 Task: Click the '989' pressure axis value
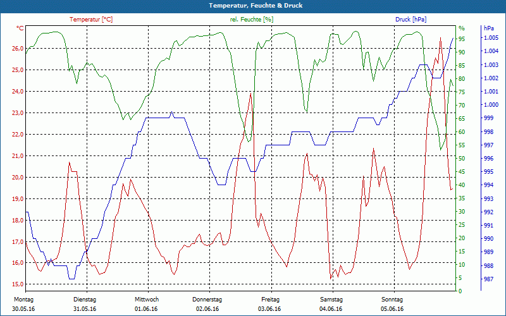click(488, 252)
